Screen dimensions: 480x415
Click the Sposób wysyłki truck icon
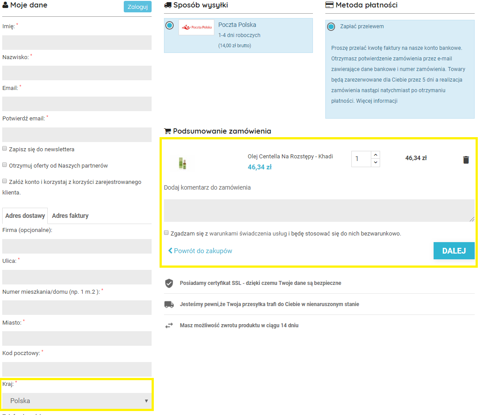(x=168, y=5)
